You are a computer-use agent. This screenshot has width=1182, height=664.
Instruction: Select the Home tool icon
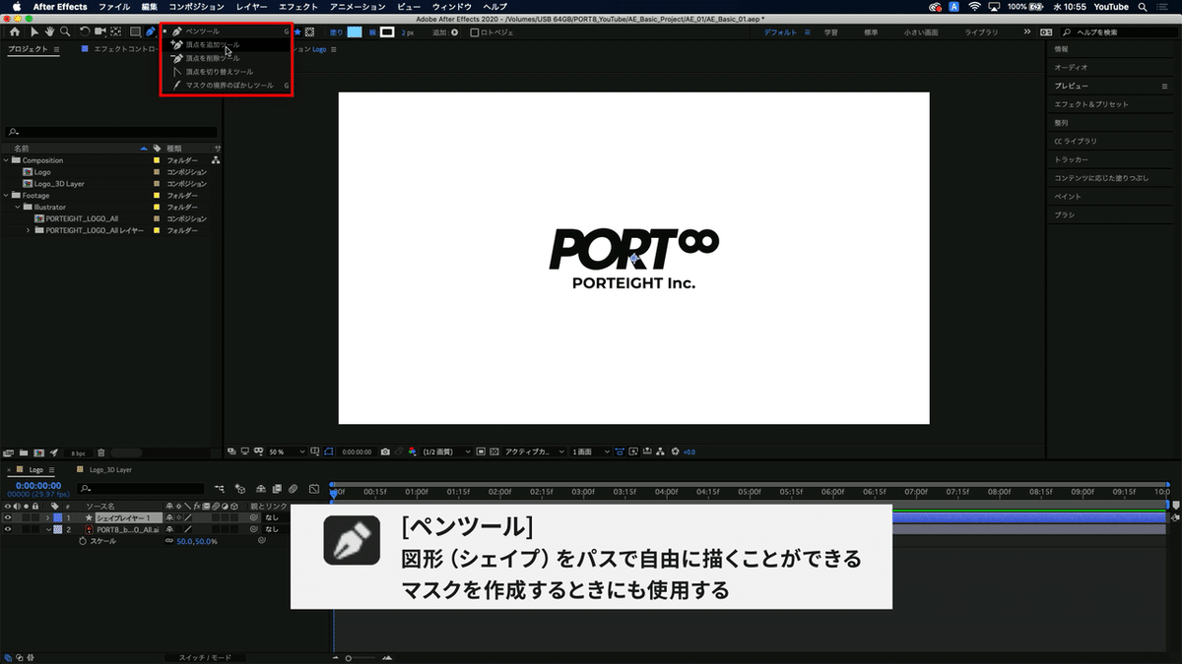[14, 31]
